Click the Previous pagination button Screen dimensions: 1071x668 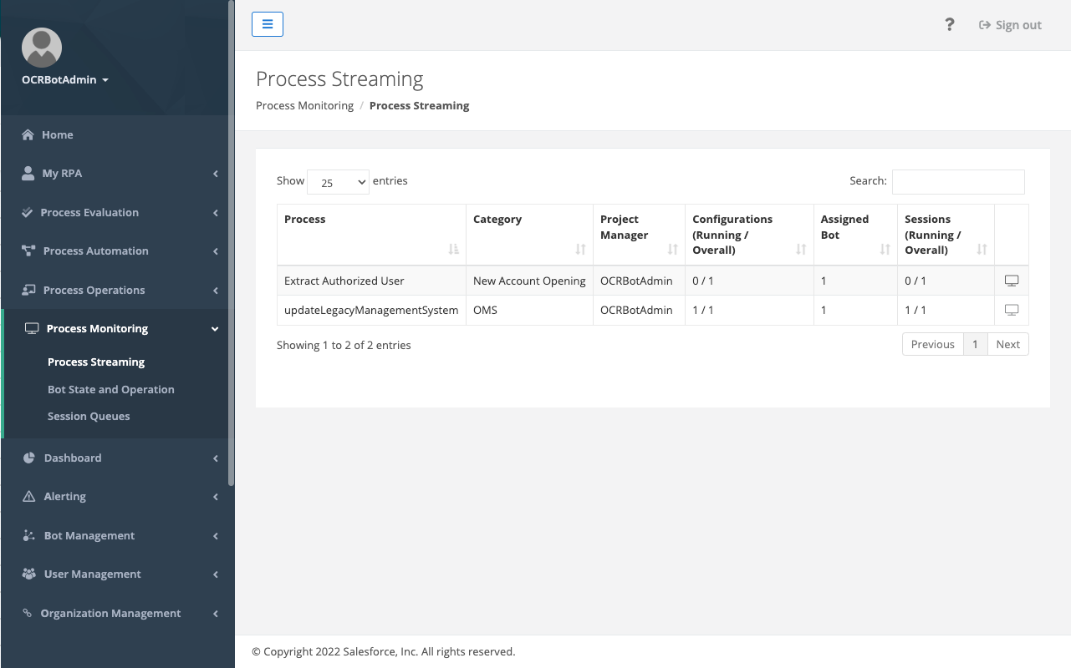932,344
